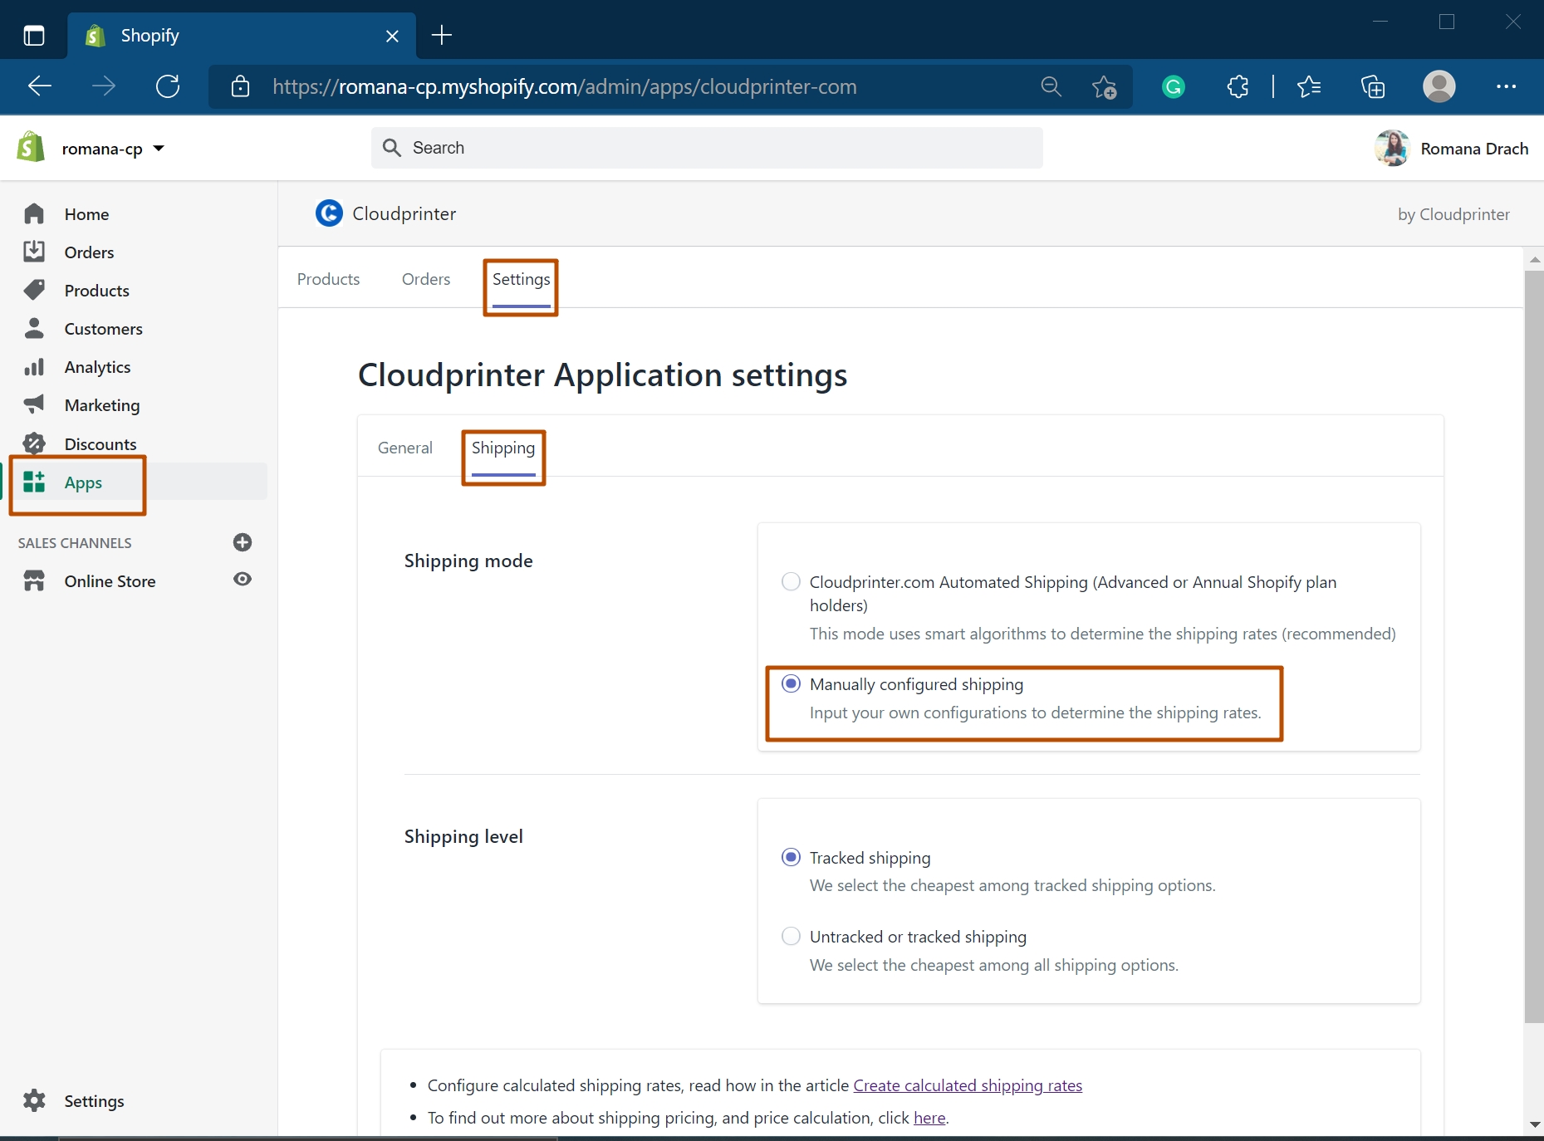Click the Online Store storefront icon
The image size is (1544, 1141).
[34, 580]
